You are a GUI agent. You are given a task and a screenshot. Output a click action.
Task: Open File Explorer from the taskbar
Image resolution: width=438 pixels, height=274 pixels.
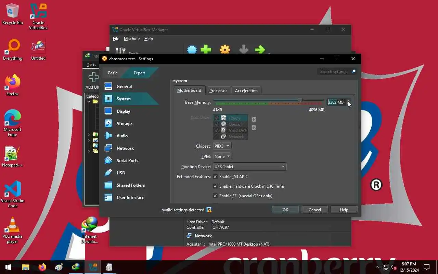click(26, 267)
